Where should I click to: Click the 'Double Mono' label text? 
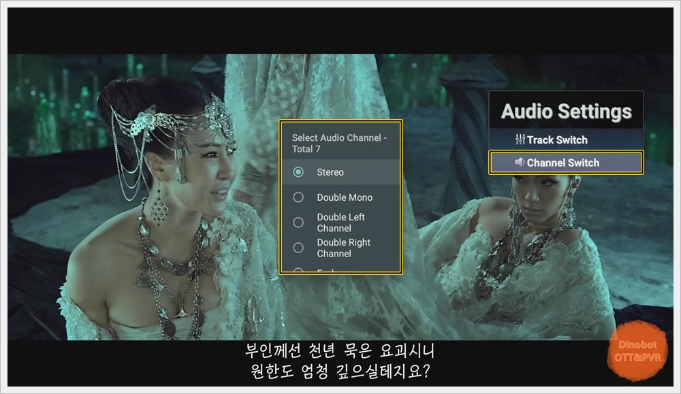tap(345, 197)
